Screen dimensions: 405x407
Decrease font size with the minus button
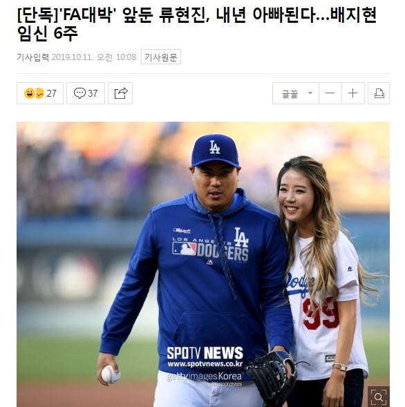tap(330, 93)
